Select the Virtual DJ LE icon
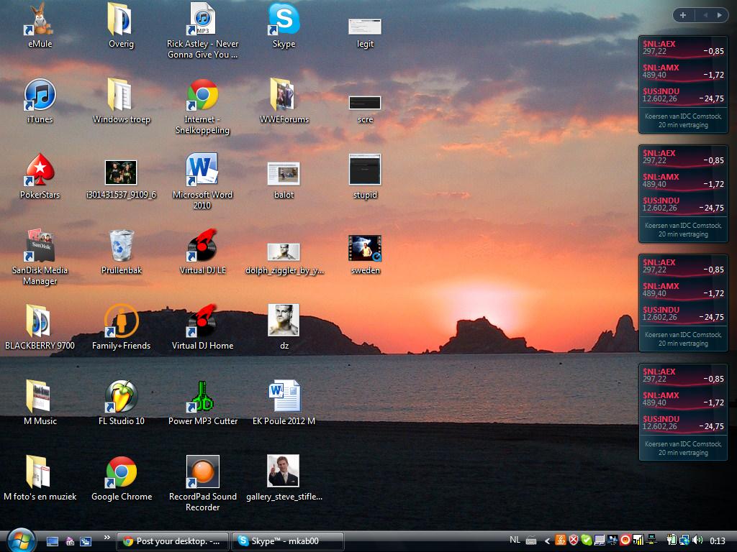 (202, 246)
